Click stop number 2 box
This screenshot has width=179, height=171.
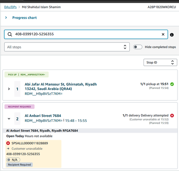point(17,119)
